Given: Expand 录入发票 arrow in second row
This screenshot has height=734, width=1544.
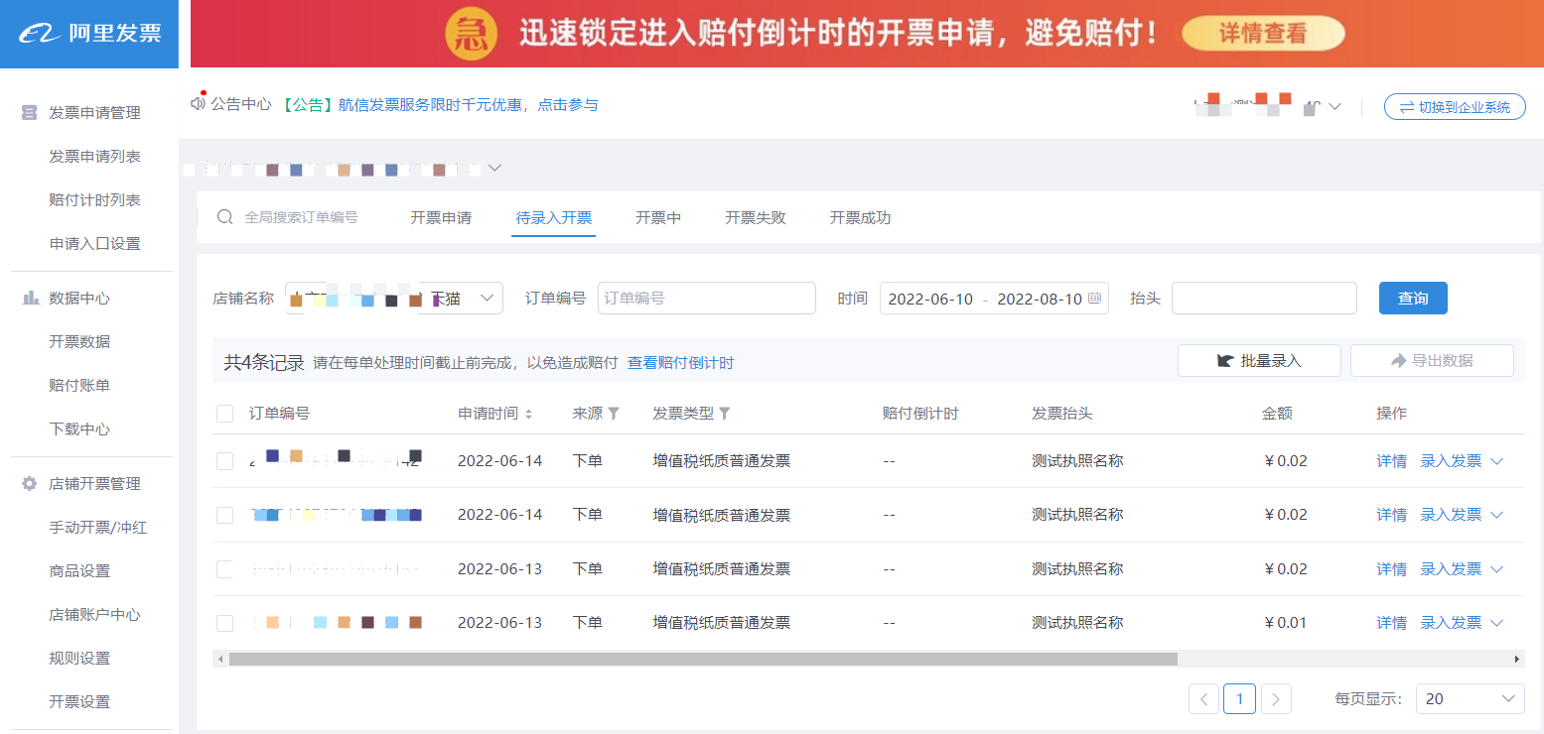Looking at the screenshot, I should [x=1497, y=515].
